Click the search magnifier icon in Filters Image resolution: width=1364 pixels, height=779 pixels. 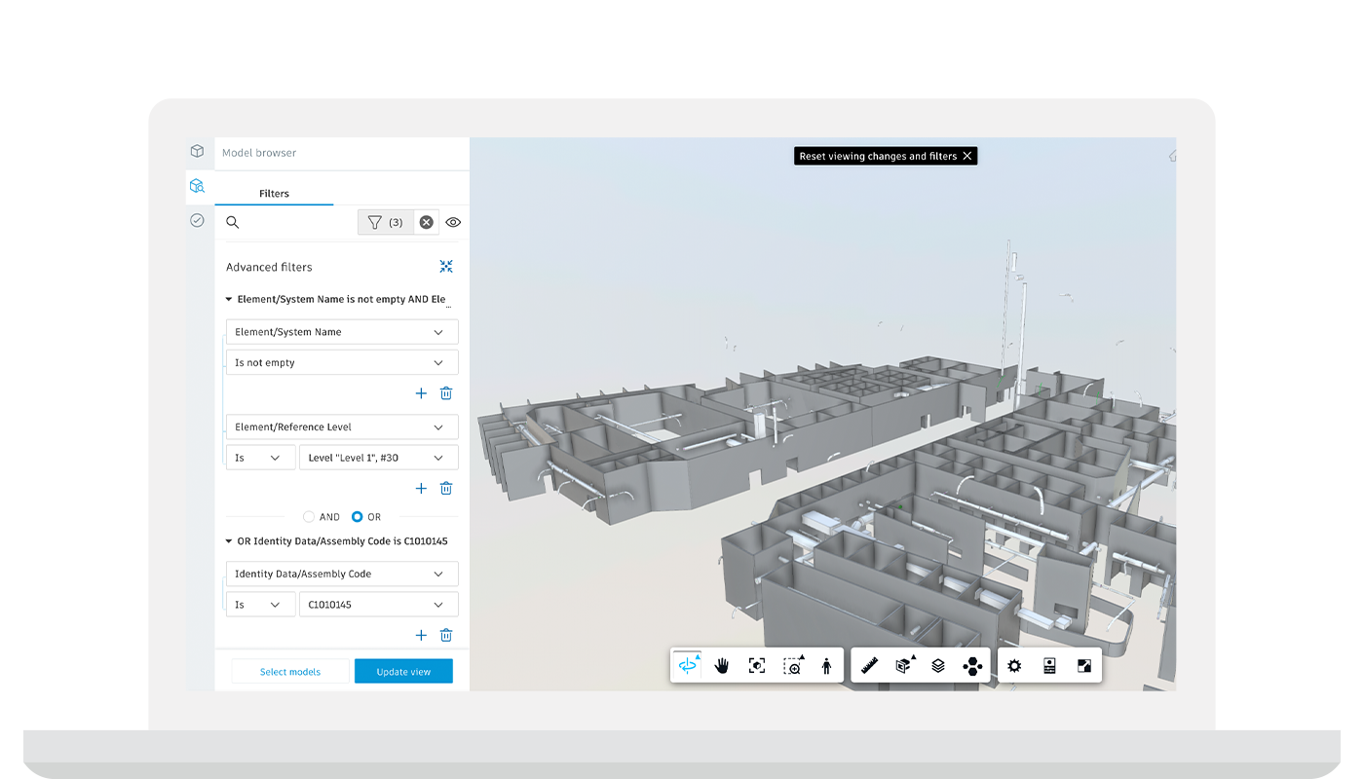click(233, 222)
